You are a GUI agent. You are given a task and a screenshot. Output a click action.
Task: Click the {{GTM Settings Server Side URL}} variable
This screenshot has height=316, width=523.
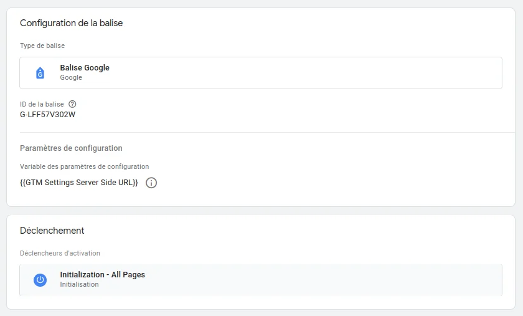[x=79, y=183]
